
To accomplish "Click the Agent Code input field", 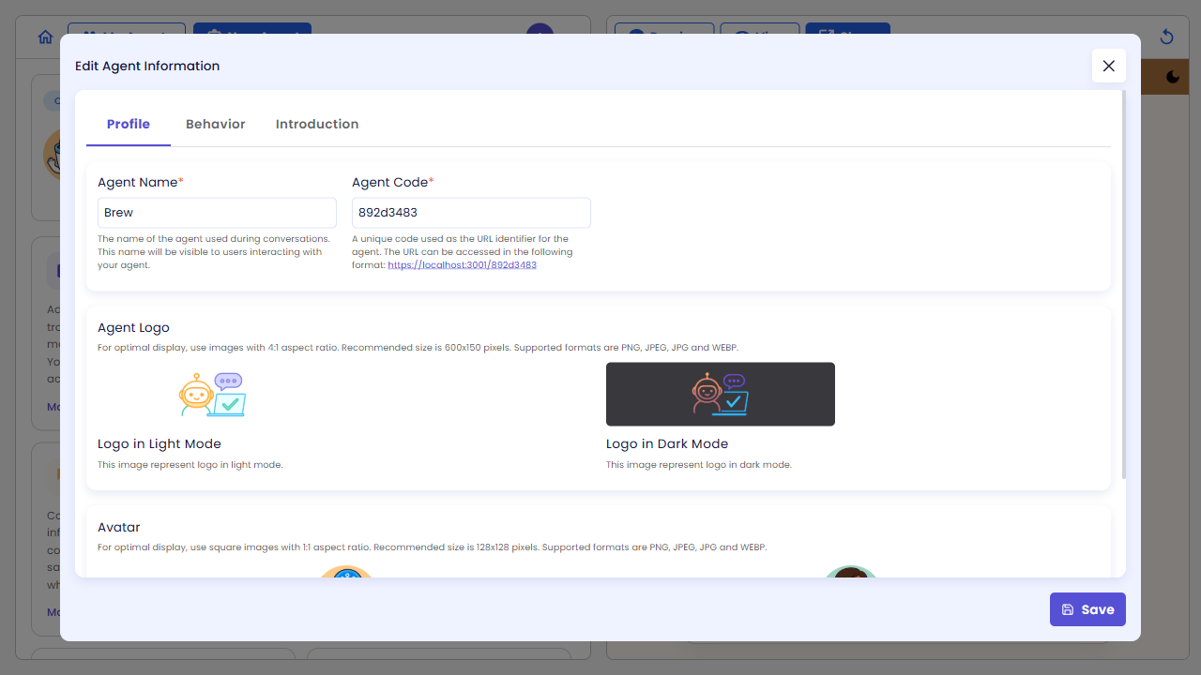I will point(471,213).
